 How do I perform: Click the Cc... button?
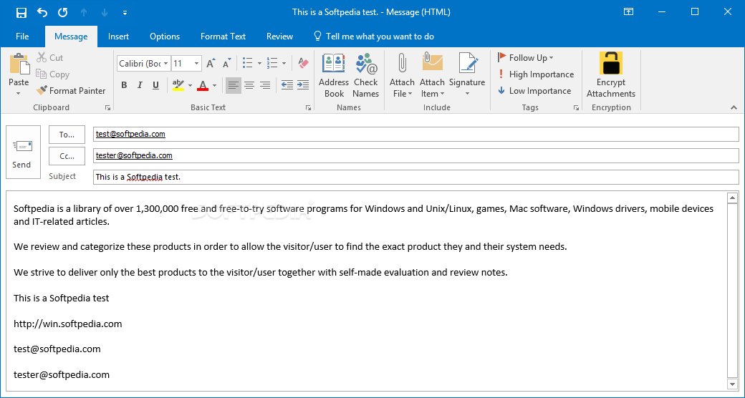click(x=67, y=156)
